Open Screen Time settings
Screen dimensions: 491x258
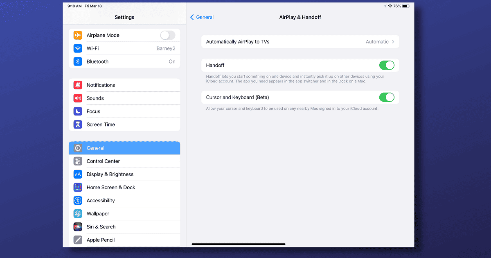(124, 124)
